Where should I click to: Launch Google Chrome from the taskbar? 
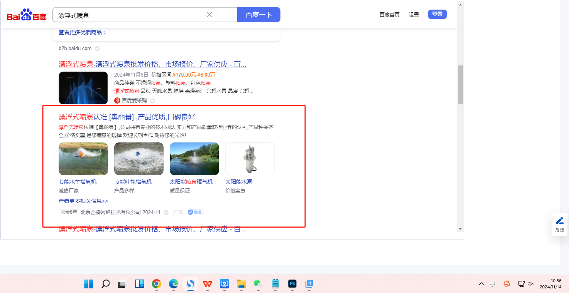click(x=156, y=284)
